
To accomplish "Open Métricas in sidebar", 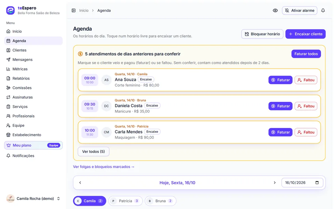I will [x=33, y=69].
